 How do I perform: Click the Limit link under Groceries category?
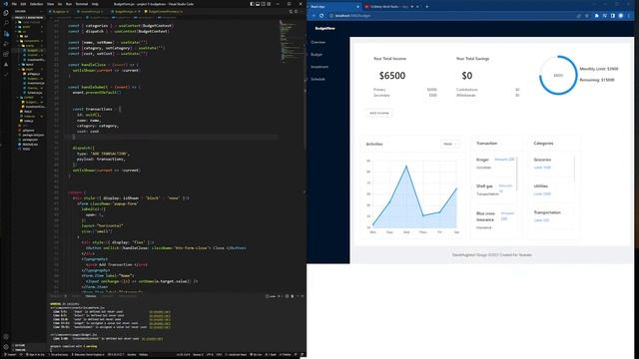pyautogui.click(x=542, y=168)
